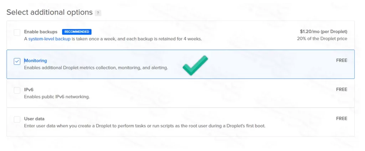Viewport: 365px width, 151px height.
Task: Click the Enable backups label
Action: coord(41,32)
